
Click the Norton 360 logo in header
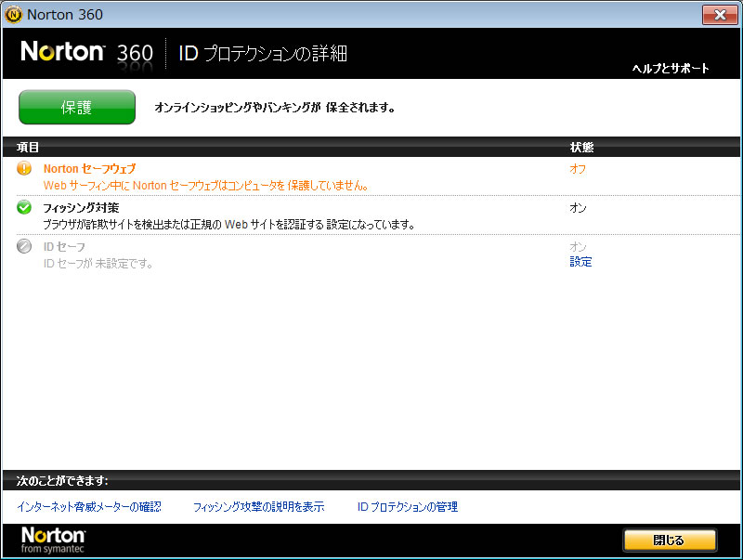coord(86,52)
